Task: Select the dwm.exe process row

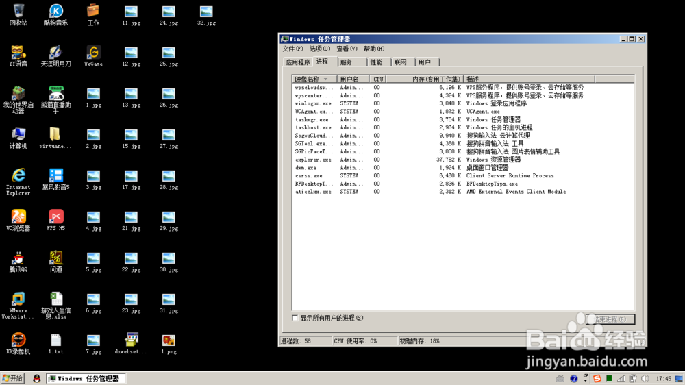Action: click(x=463, y=168)
